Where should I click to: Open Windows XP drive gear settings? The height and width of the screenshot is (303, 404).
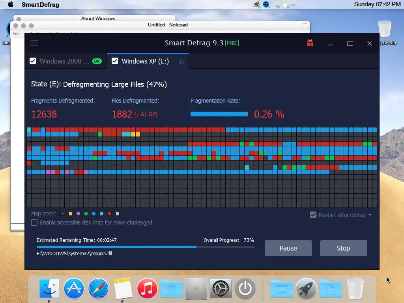[182, 62]
